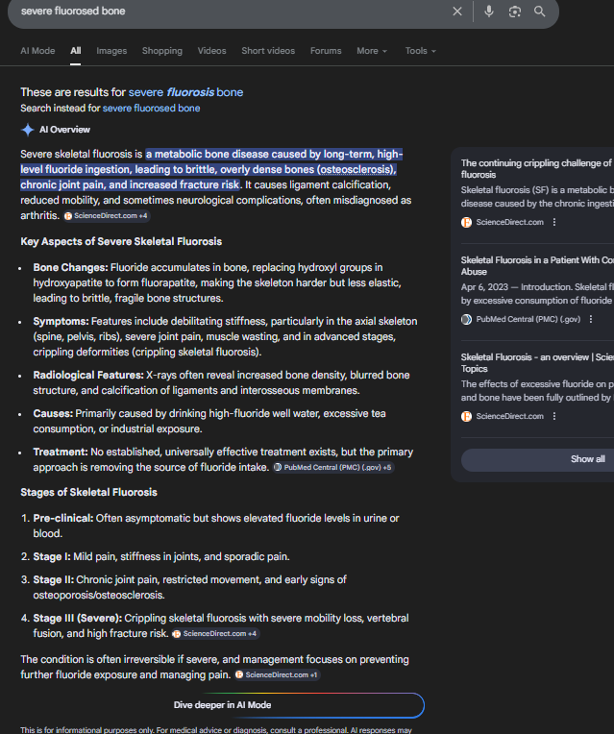Screen dimensions: 614x734
Task: Open Google Lens image search icon
Action: coord(514,12)
